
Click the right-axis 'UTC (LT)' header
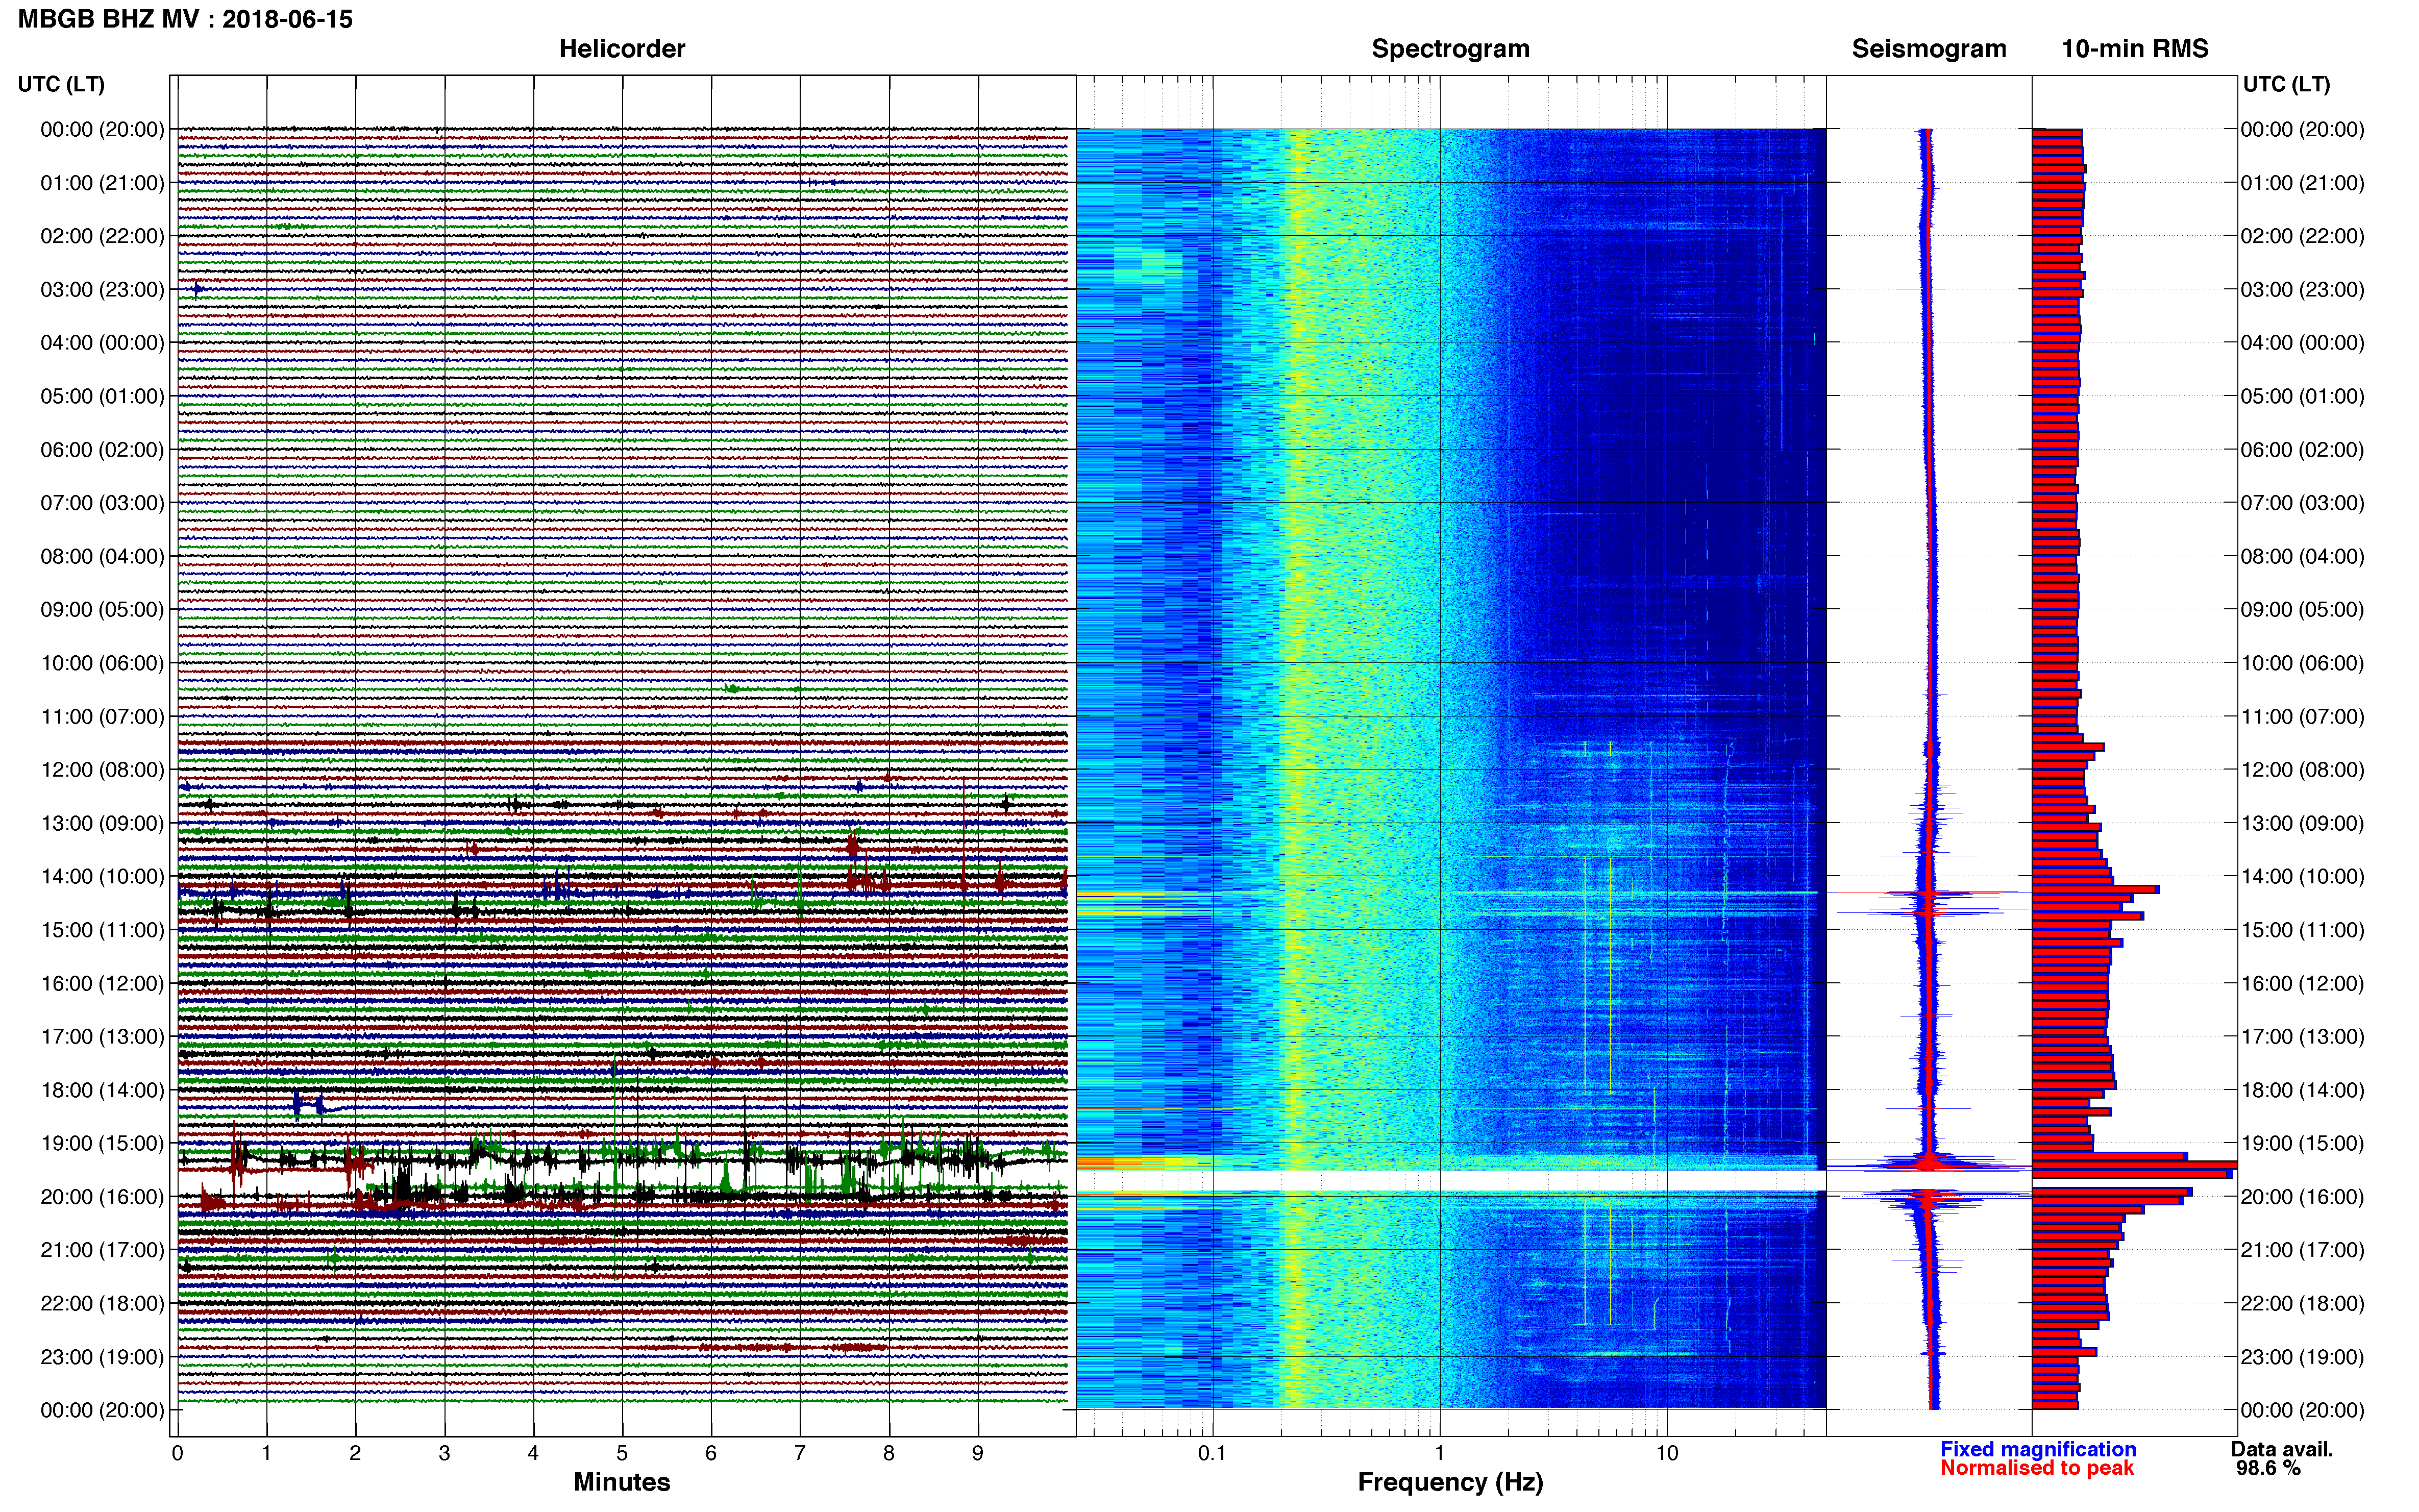[x=2286, y=84]
